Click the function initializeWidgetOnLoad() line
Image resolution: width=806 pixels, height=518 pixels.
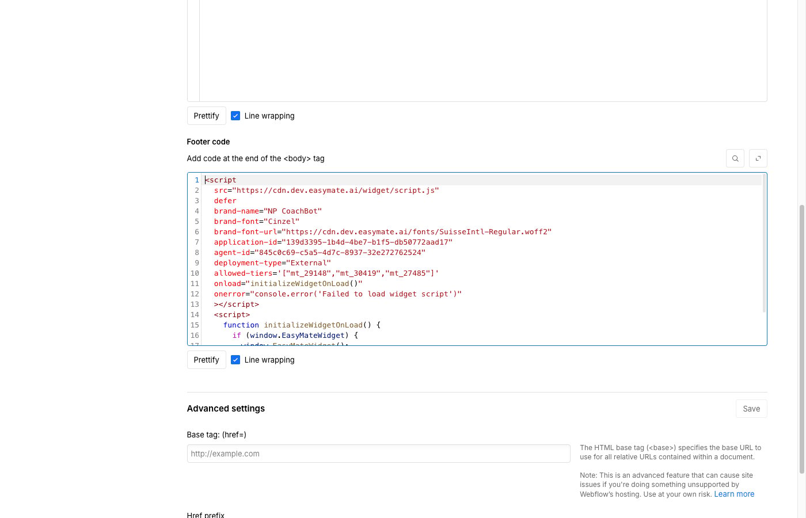(302, 325)
